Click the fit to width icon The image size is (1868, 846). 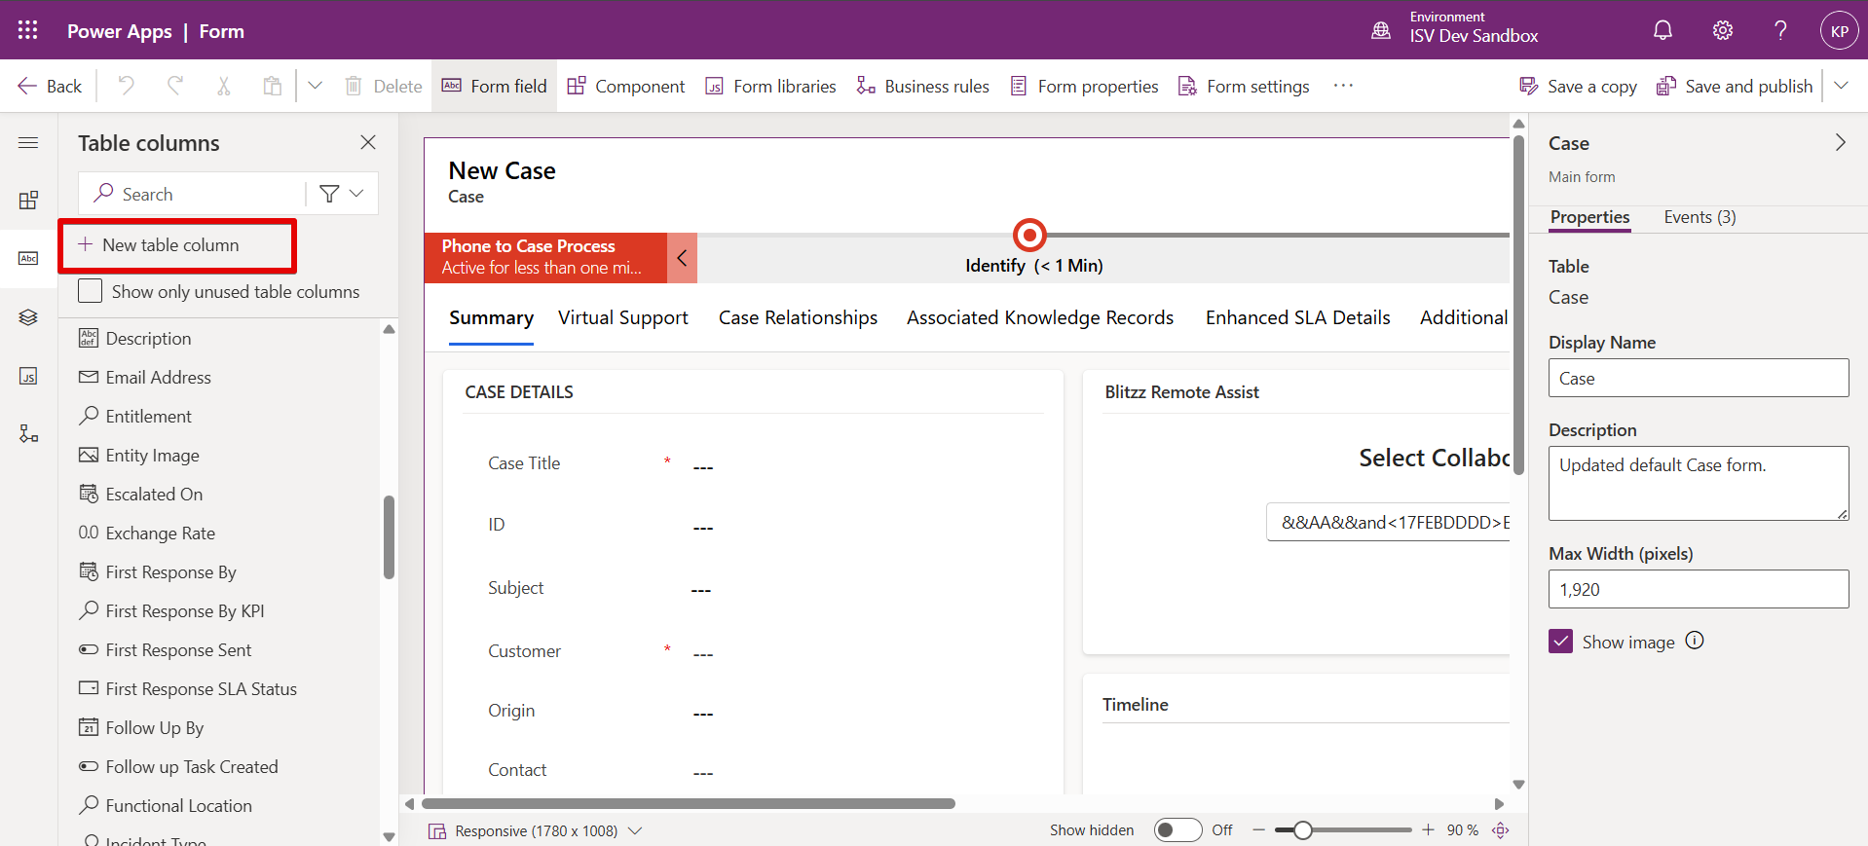[1501, 830]
